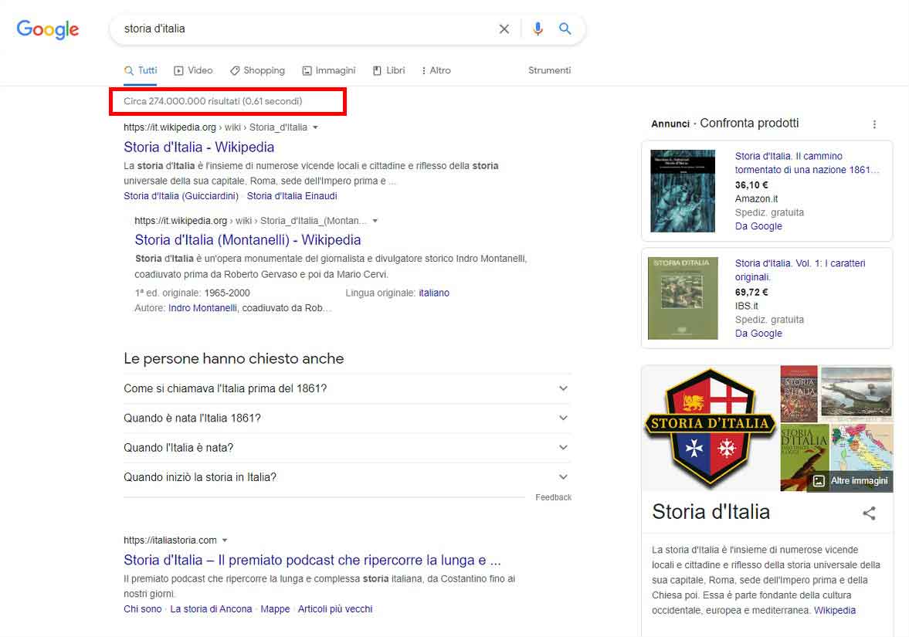This screenshot has width=909, height=637.
Task: Click the Storia d'Italia Vol. 1 book thumbnail
Action: (683, 298)
